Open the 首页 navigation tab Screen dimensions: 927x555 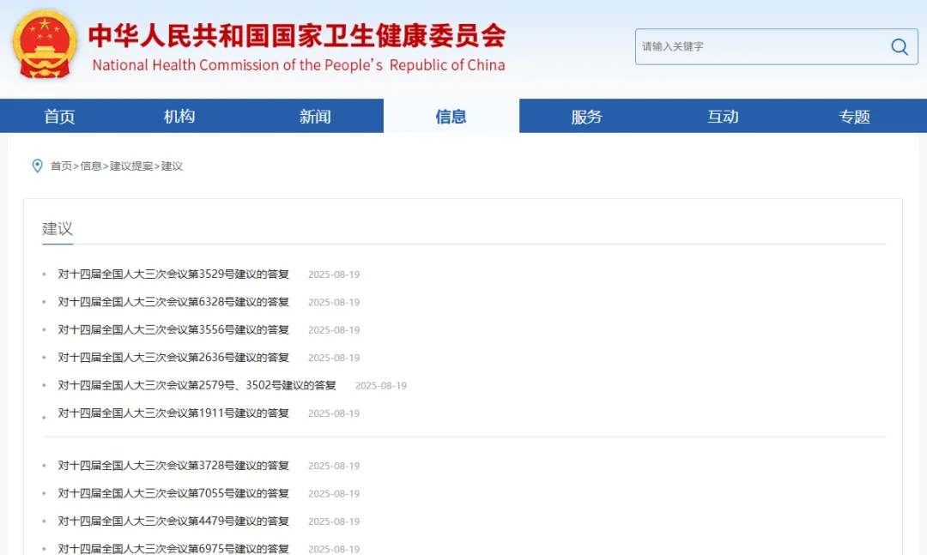click(x=60, y=117)
